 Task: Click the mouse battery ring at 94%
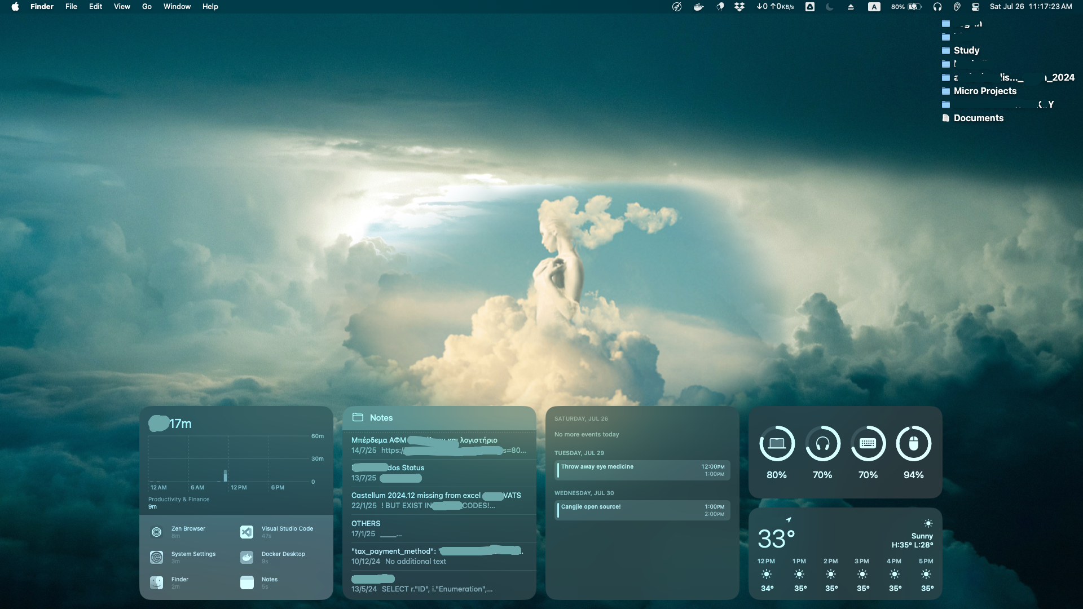point(914,443)
